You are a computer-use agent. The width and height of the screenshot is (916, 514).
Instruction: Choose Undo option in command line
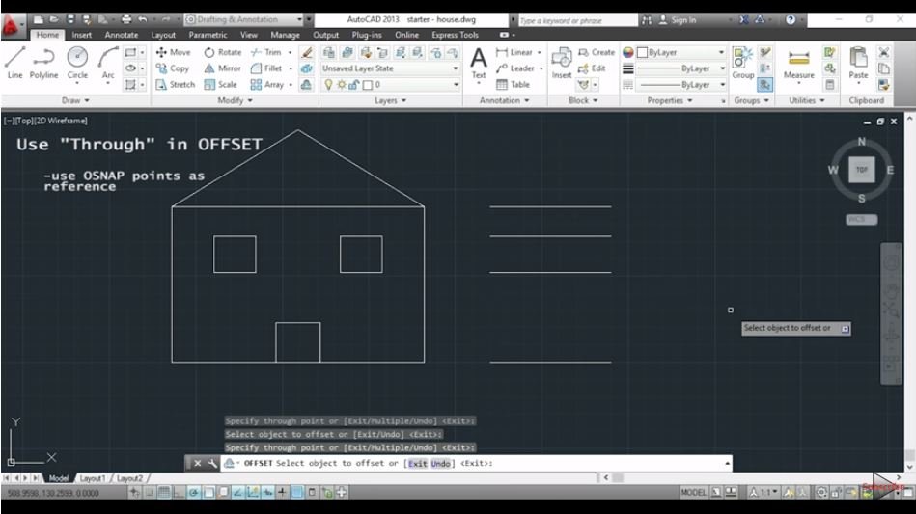pos(441,463)
